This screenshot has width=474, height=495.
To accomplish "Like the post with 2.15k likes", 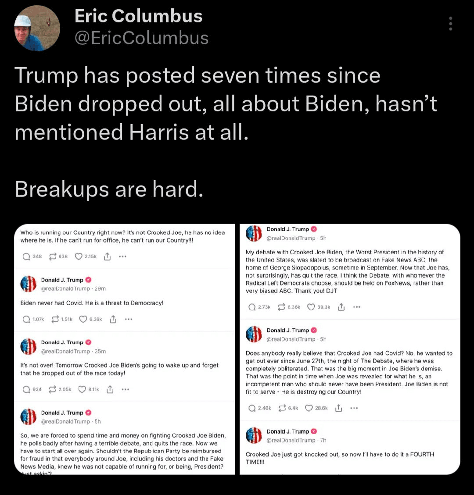I will [x=79, y=256].
